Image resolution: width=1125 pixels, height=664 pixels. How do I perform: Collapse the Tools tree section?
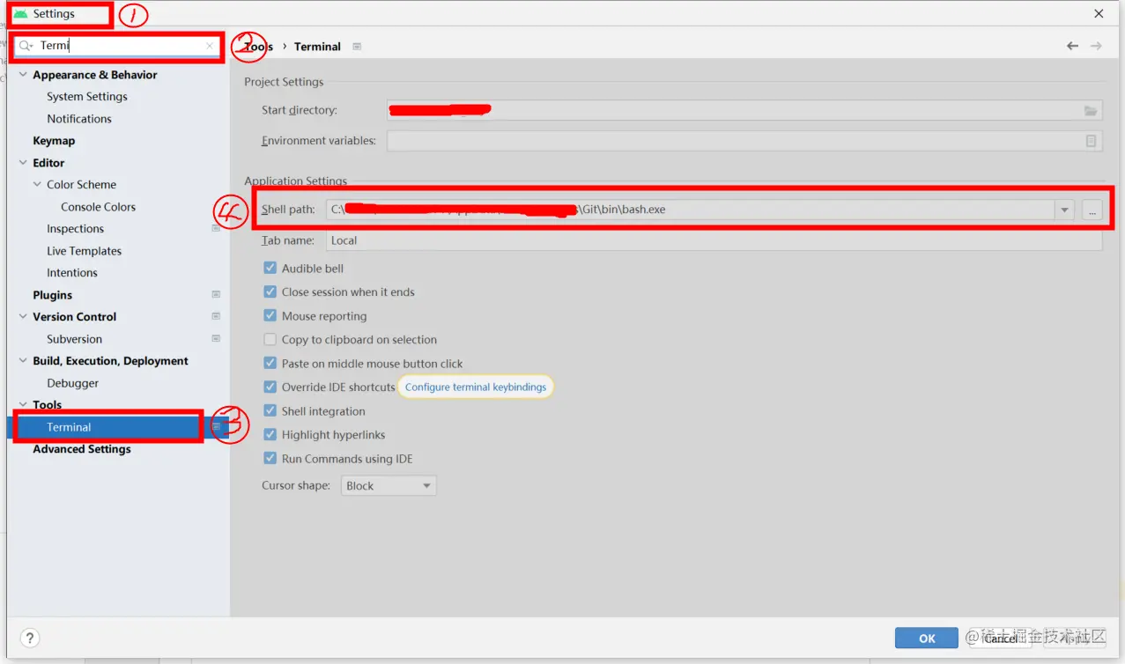[23, 405]
